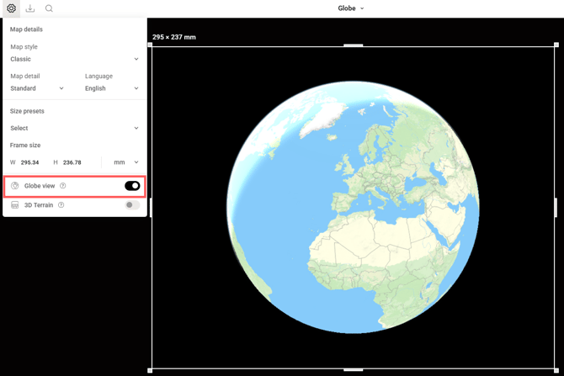Click the frame width value field

click(30, 162)
